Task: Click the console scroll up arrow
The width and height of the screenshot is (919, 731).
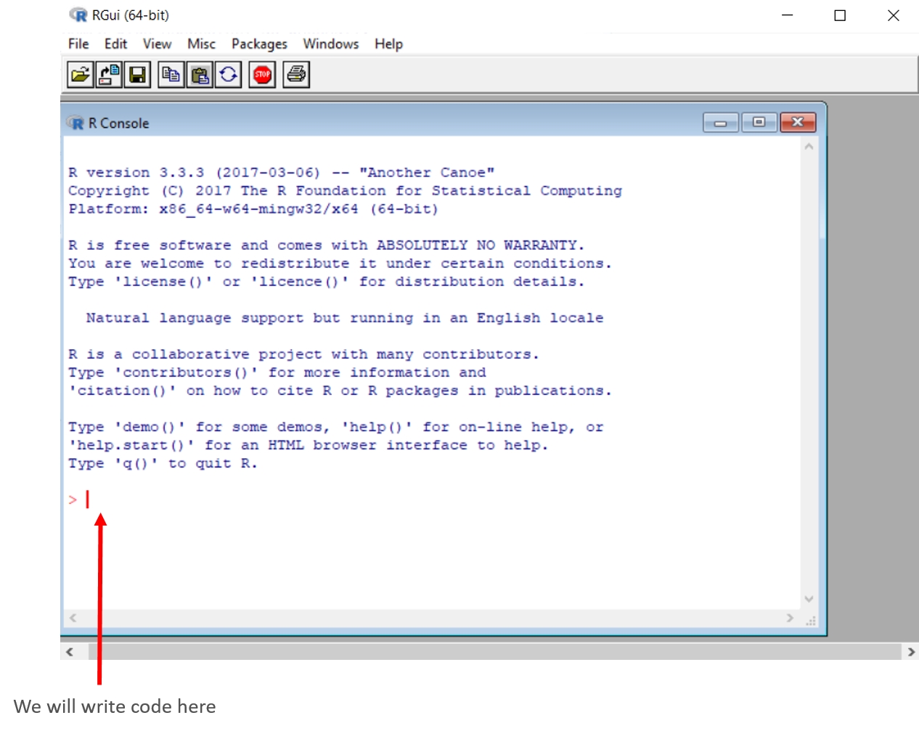Action: 809,147
